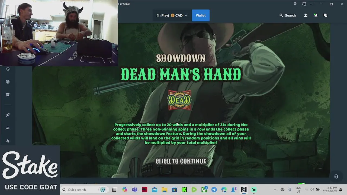Click the DEAD MAN'S HAND title
Image resolution: width=347 pixels, height=195 pixels.
[x=181, y=74]
